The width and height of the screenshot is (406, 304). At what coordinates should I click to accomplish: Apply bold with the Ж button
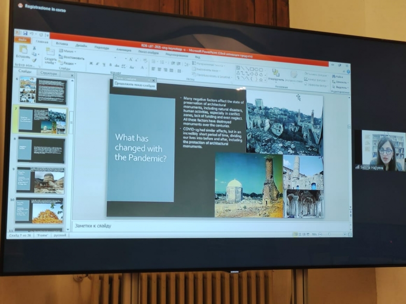click(91, 63)
